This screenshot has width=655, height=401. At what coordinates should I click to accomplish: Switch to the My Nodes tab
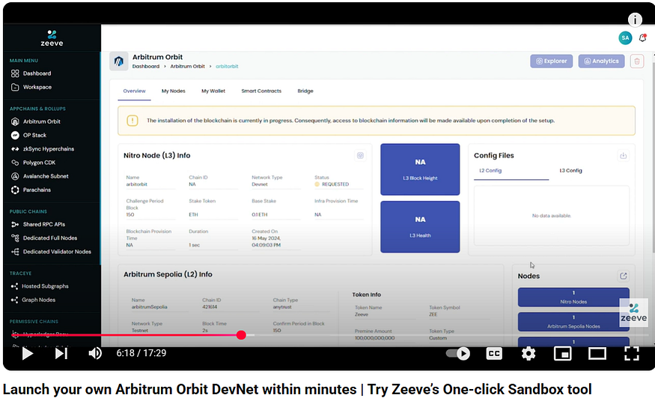coord(174,91)
